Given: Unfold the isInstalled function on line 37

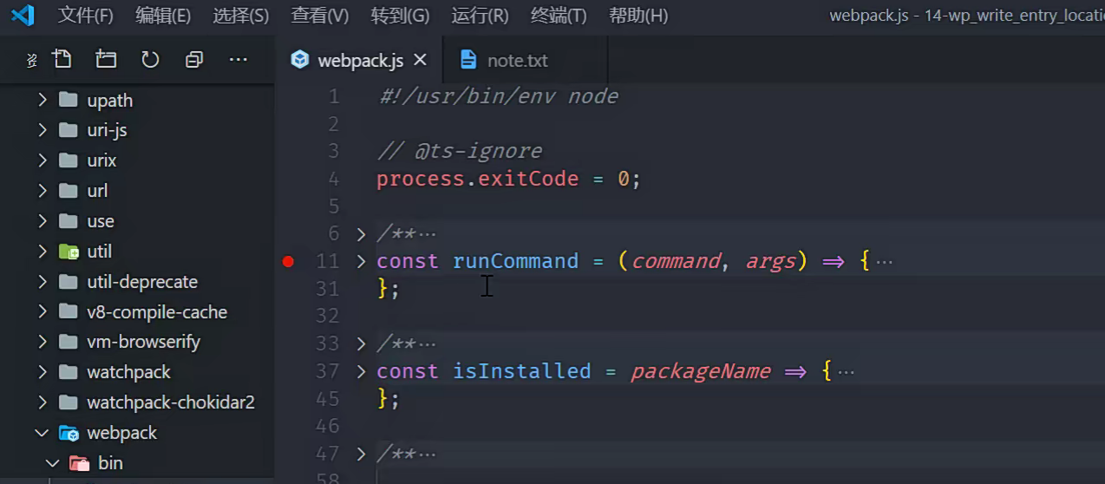Looking at the screenshot, I should [362, 371].
